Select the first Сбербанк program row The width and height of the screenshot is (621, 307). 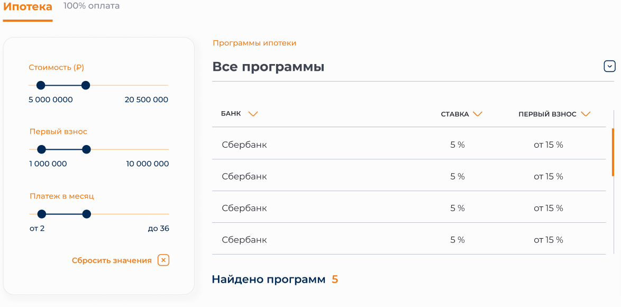[x=409, y=145]
